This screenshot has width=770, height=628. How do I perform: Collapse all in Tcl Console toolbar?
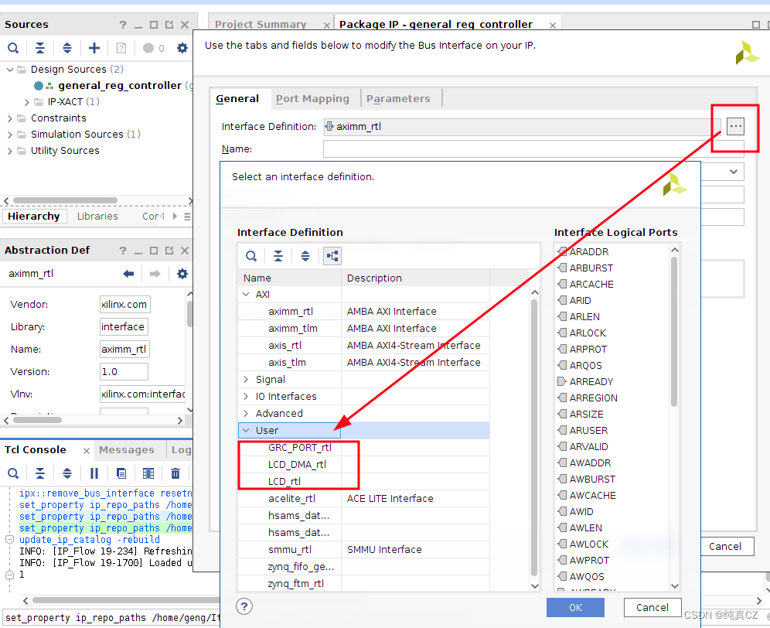coord(40,473)
